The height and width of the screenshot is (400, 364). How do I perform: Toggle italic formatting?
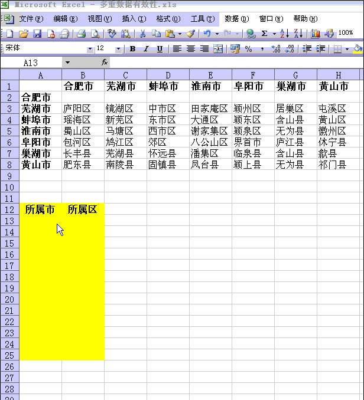click(146, 49)
